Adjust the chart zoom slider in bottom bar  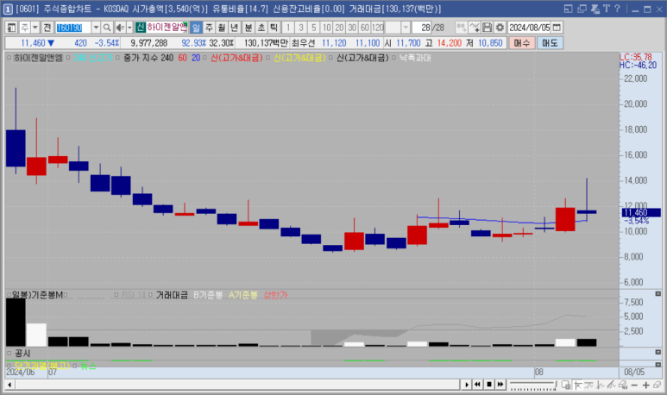(x=533, y=386)
